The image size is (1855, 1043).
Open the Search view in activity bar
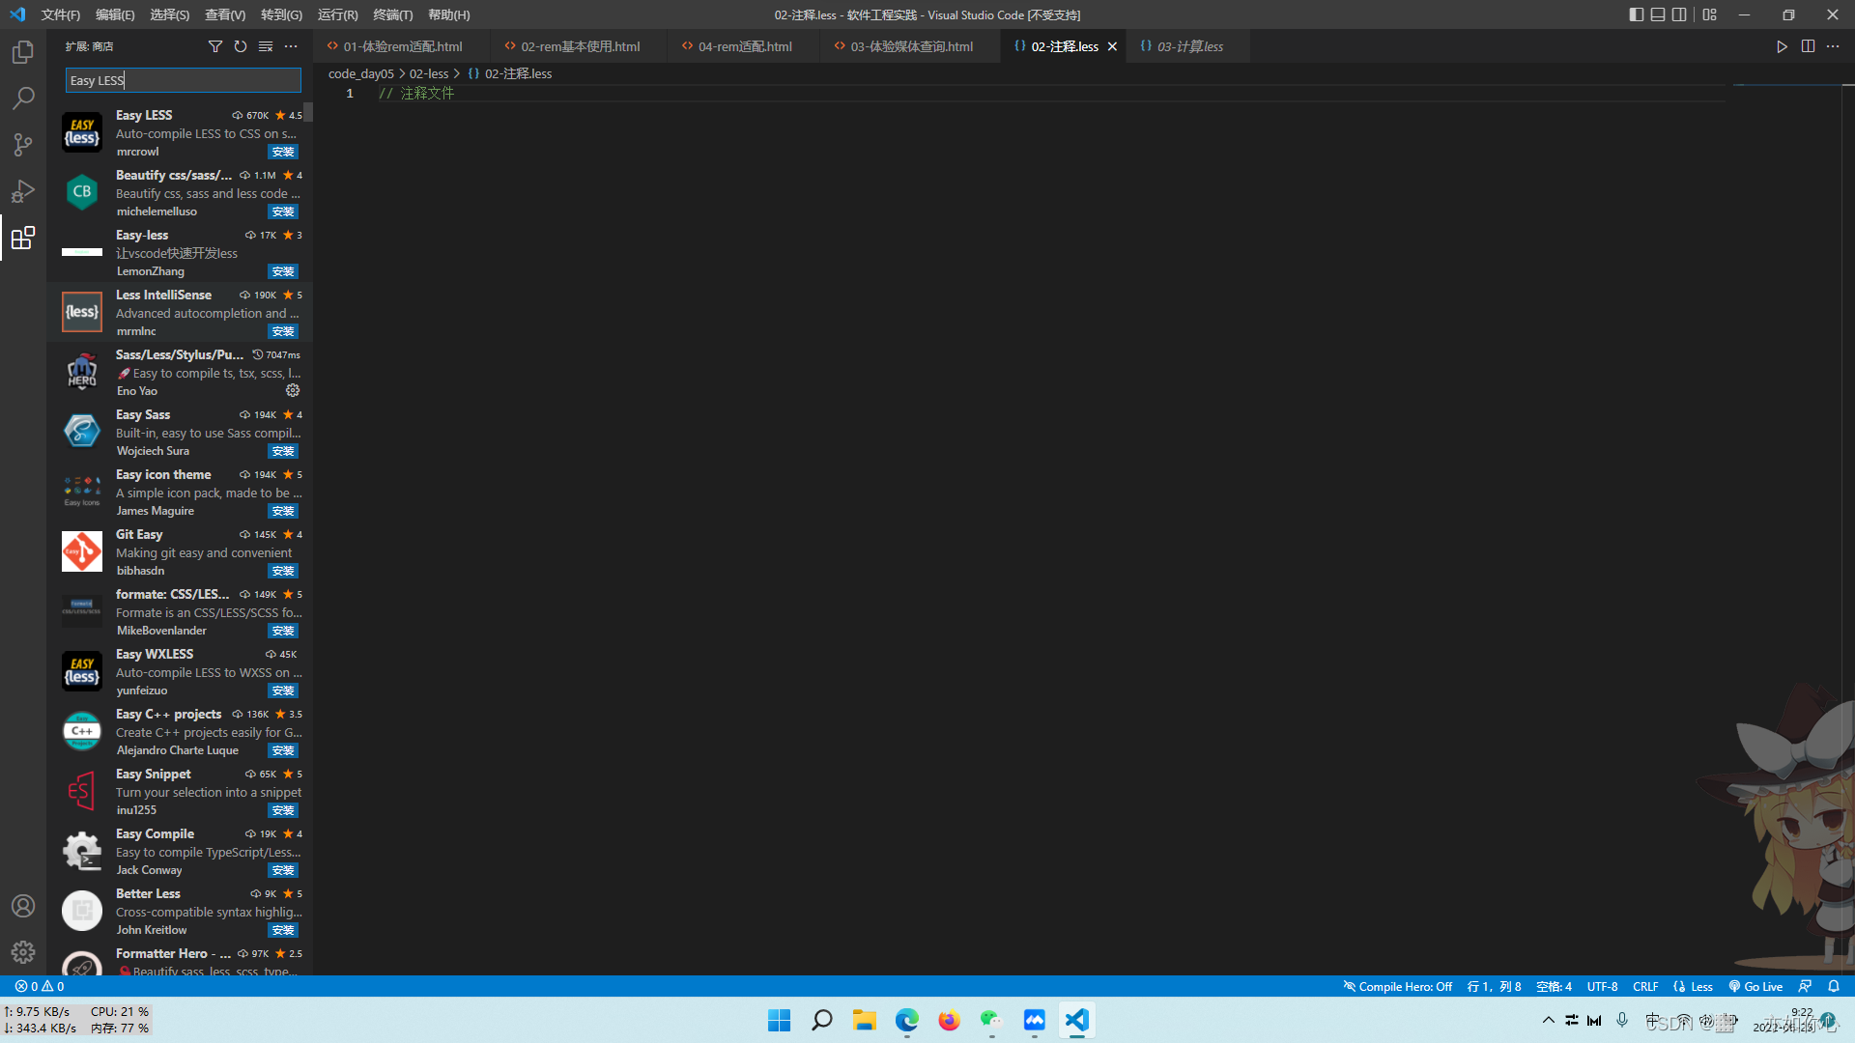tap(23, 99)
